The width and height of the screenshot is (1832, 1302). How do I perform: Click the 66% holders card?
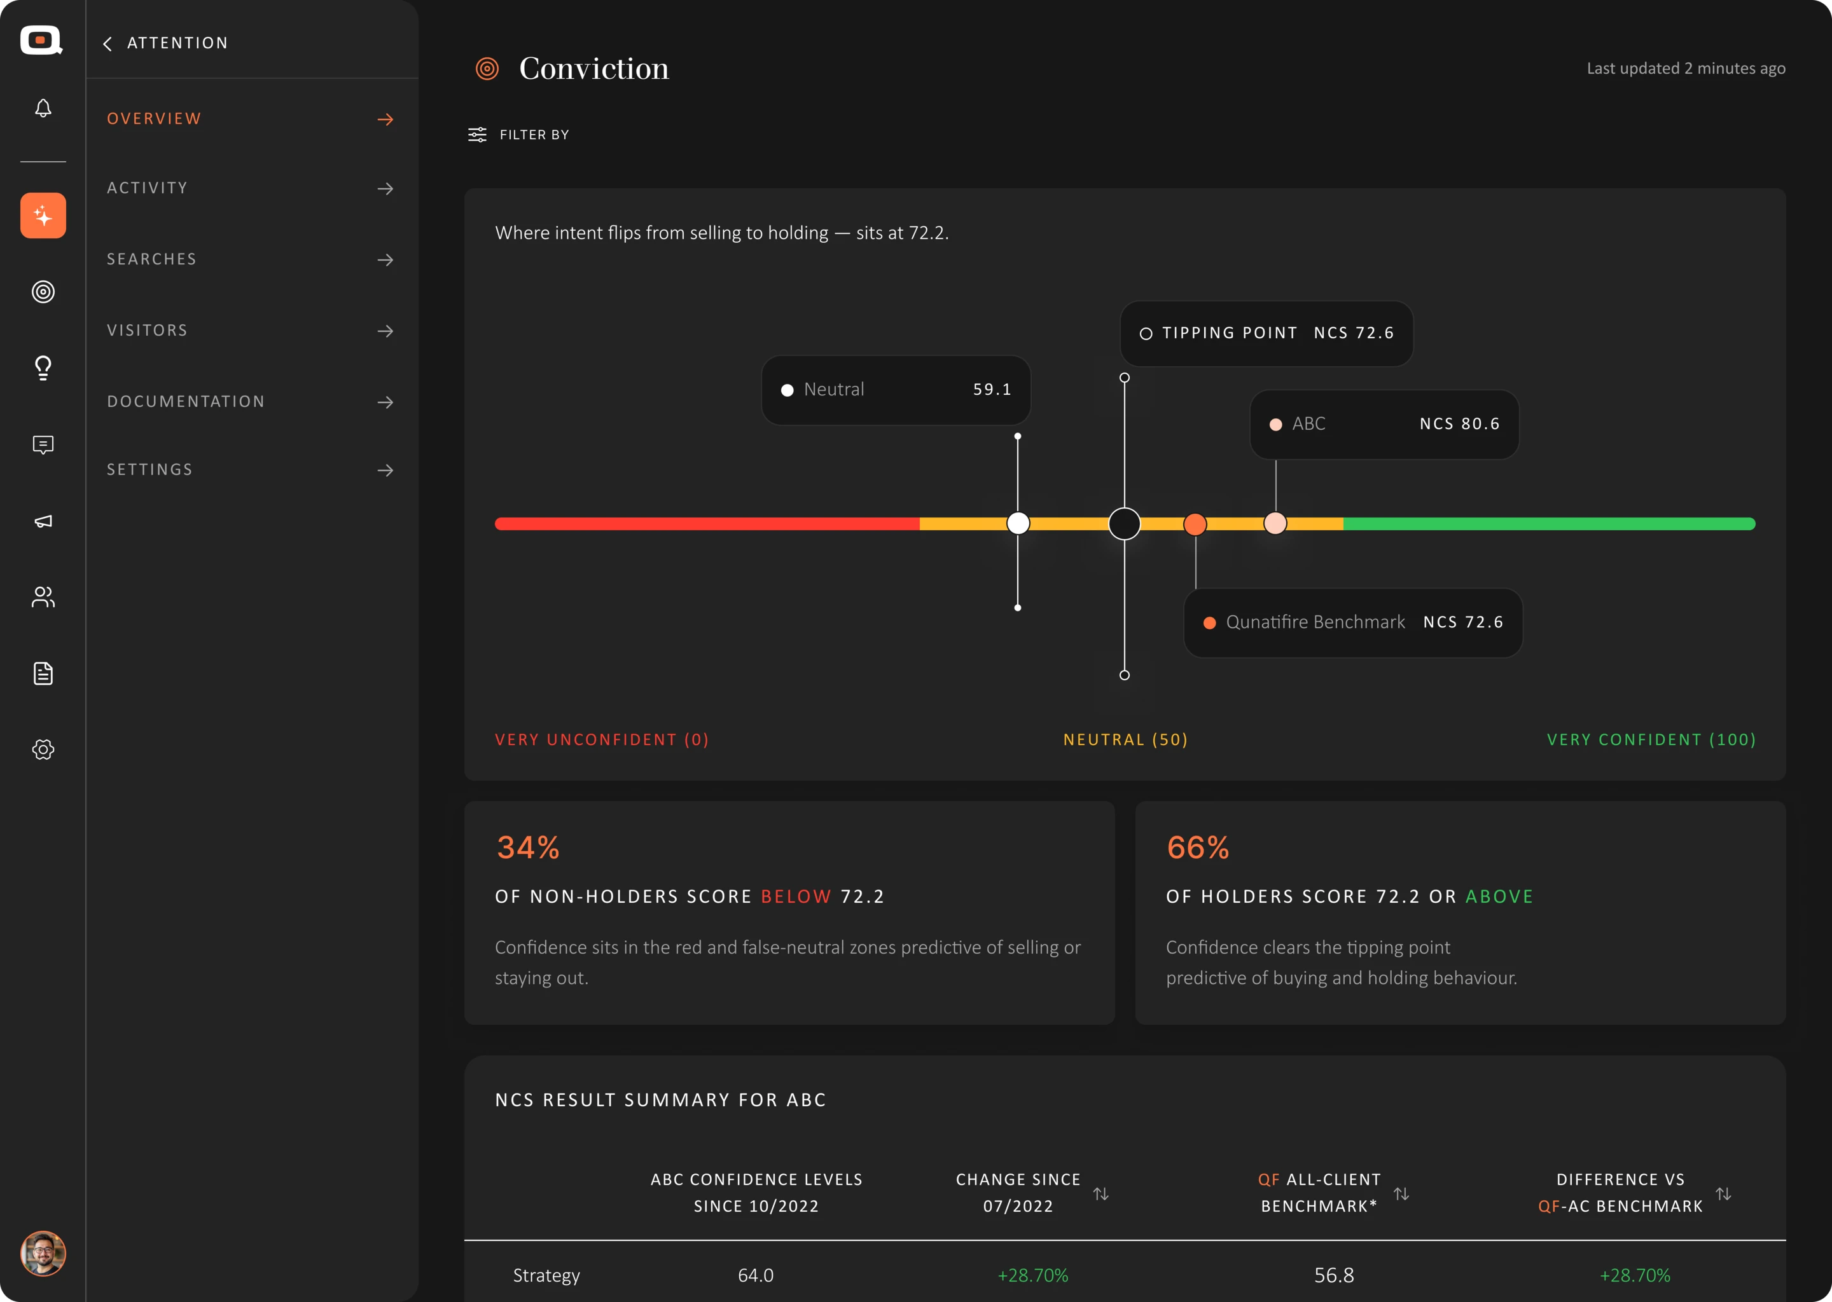point(1460,912)
